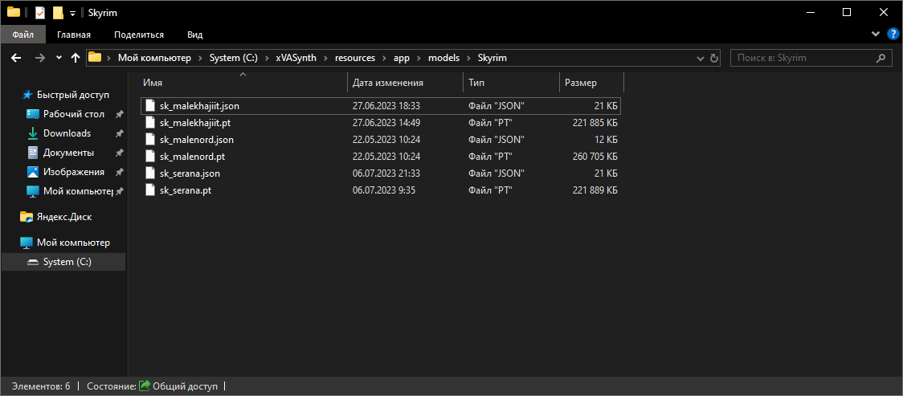The height and width of the screenshot is (396, 903).
Task: Click the Up one level arrow
Action: coord(76,58)
